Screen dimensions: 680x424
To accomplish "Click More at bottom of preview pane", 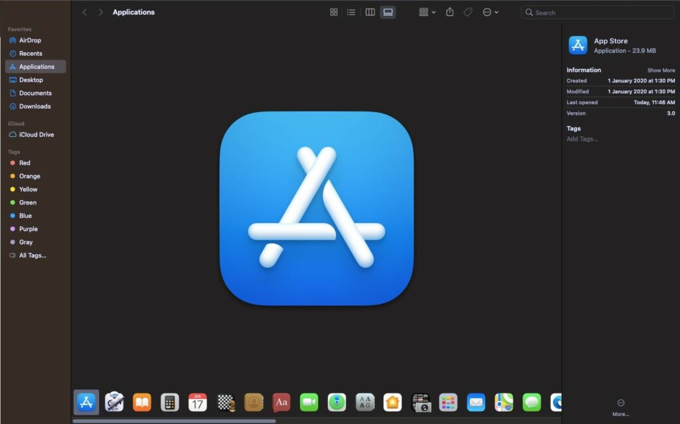I will click(x=620, y=407).
